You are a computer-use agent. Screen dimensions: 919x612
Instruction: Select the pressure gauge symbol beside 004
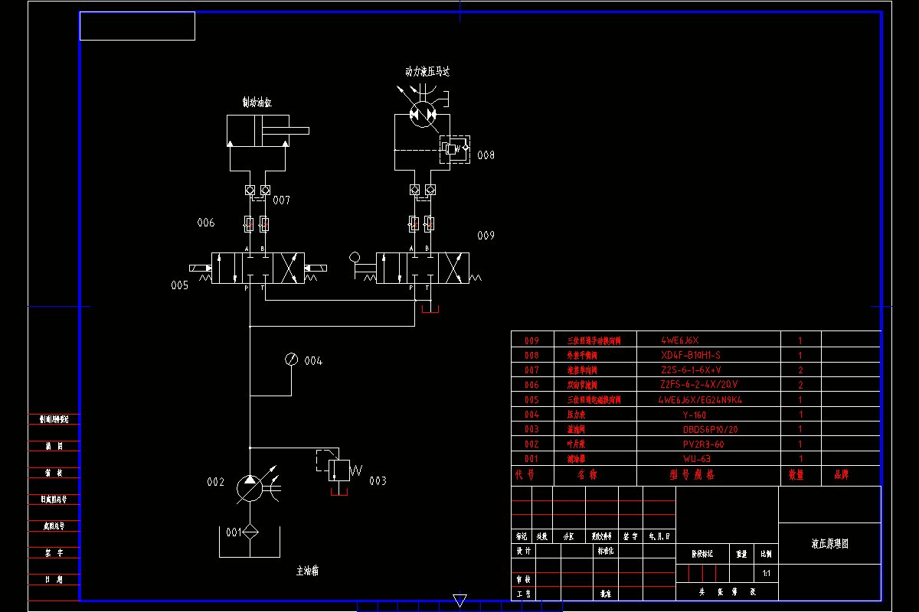coord(291,360)
